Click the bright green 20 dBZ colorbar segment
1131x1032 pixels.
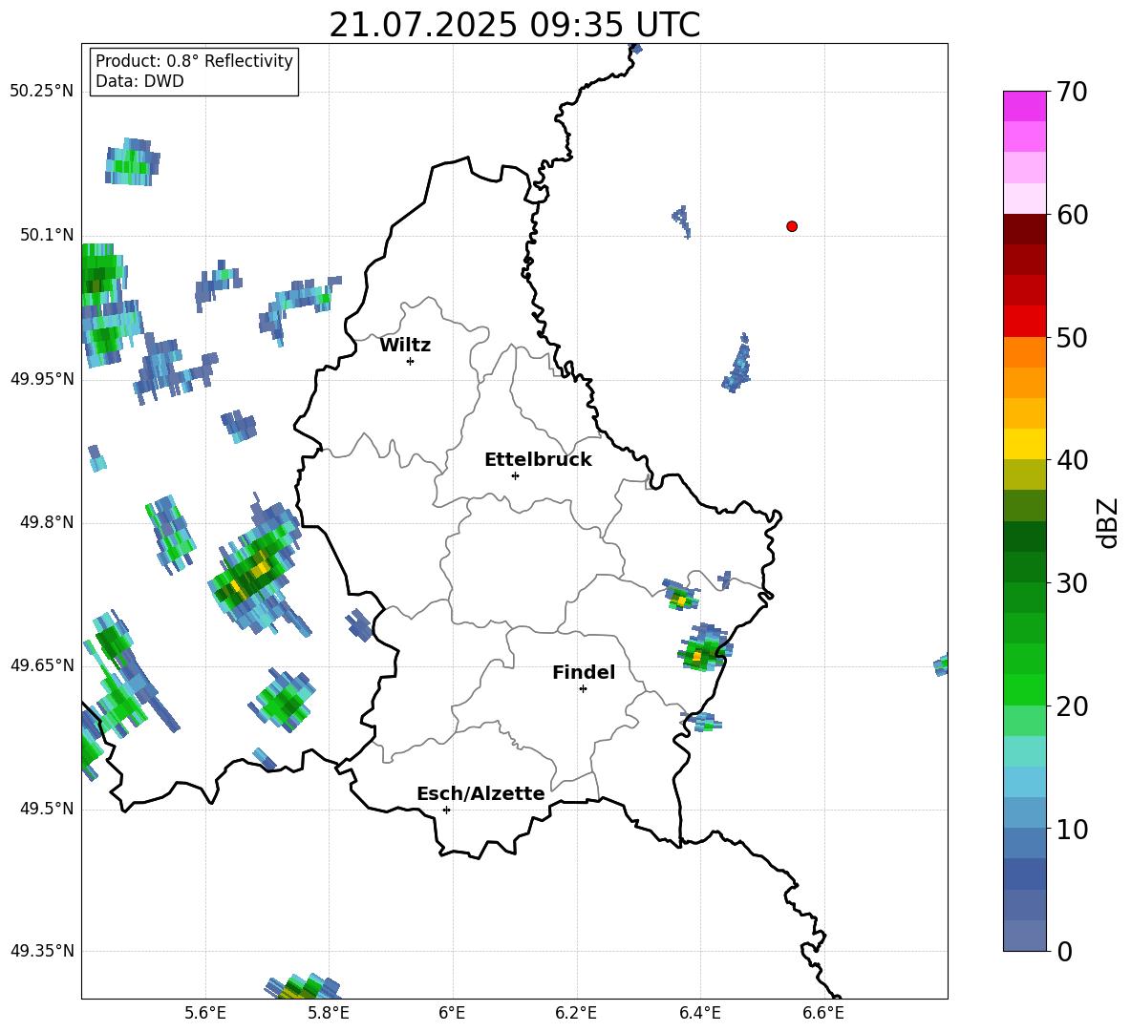[x=1024, y=689]
